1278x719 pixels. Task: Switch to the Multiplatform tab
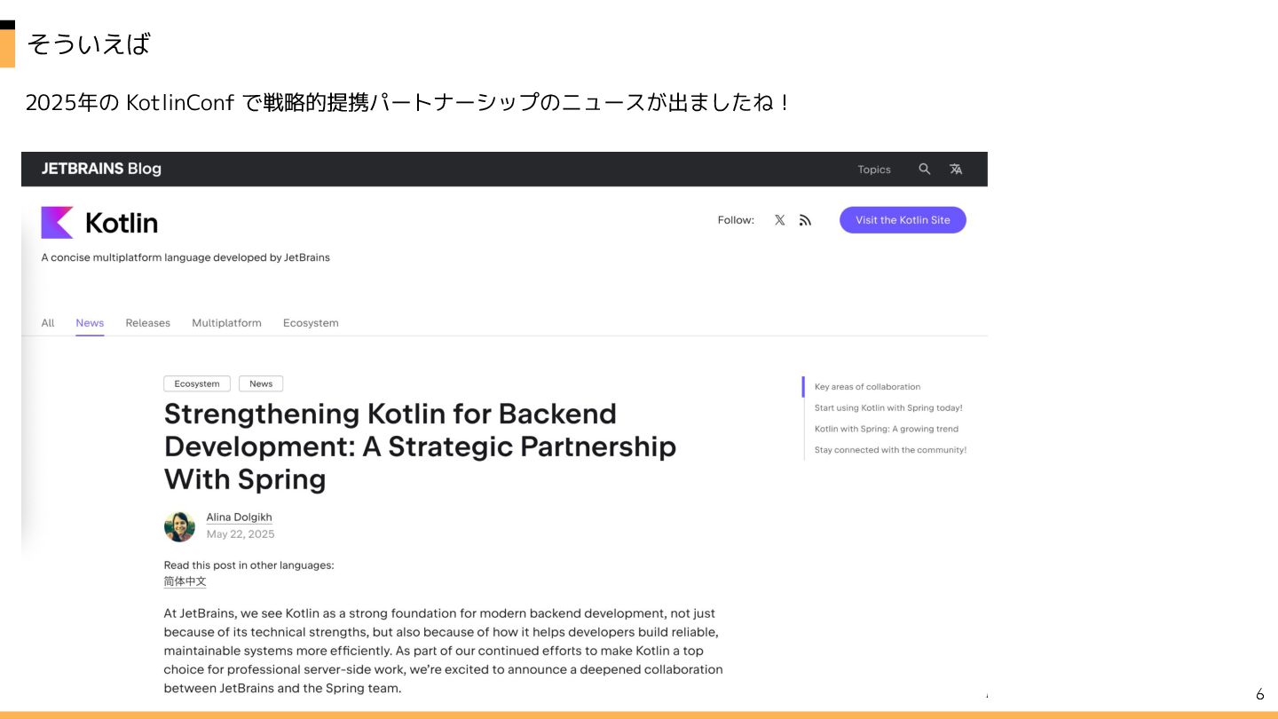click(226, 323)
